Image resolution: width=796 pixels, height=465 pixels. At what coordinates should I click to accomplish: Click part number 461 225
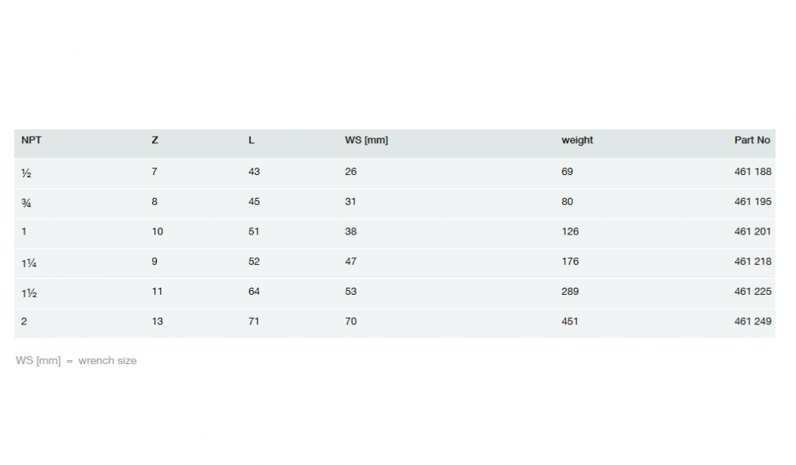coord(752,292)
